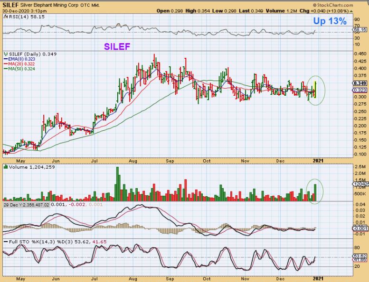This screenshot has width=369, height=282.
Task: Click the 80 stochastic axis label
Action: click(x=357, y=248)
